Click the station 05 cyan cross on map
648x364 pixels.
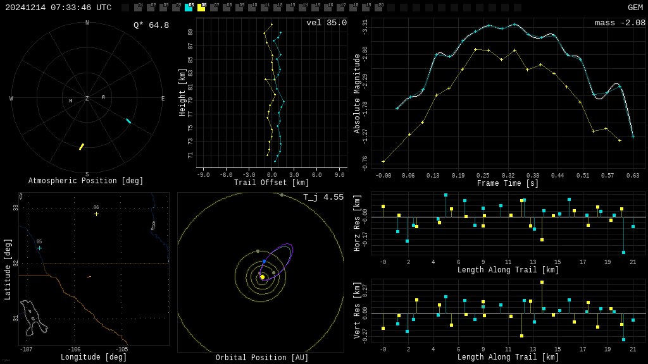(39, 248)
